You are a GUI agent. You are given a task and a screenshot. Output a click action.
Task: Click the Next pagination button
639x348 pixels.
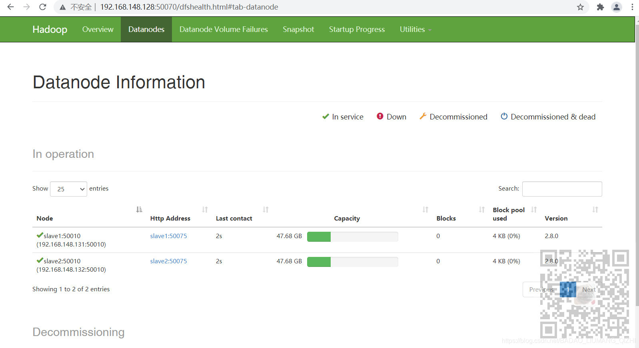(589, 289)
